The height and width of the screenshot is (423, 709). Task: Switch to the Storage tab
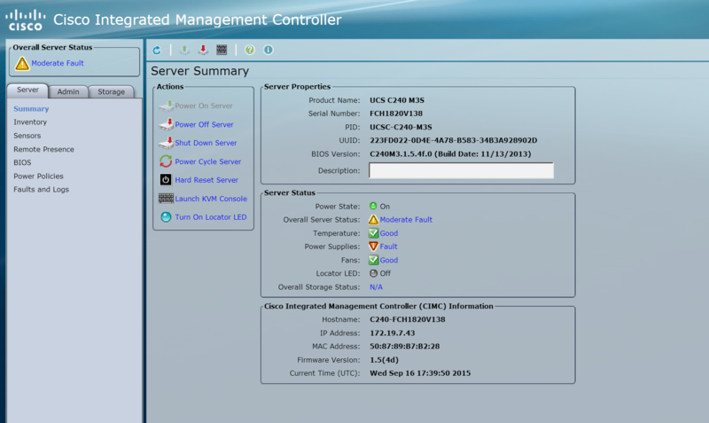(x=112, y=91)
